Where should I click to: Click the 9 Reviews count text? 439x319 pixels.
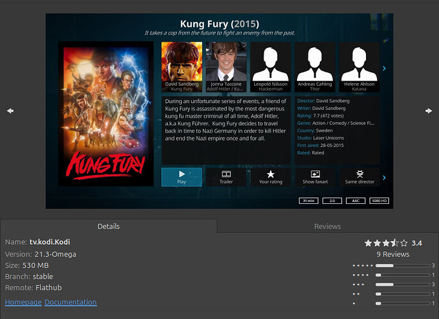click(392, 254)
